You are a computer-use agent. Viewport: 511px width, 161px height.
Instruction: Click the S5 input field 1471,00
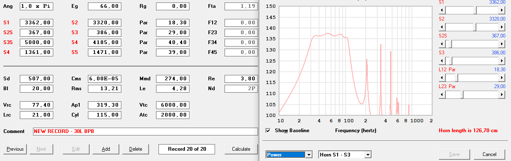[x=104, y=52]
